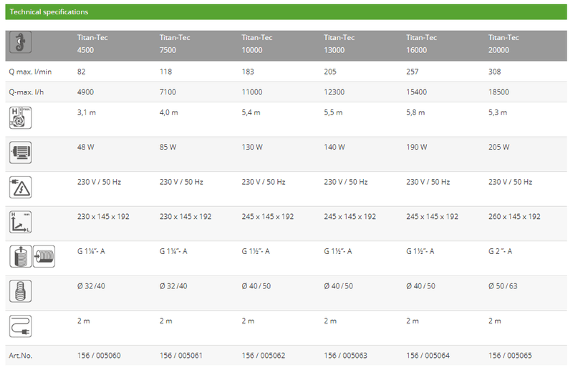The width and height of the screenshot is (573, 370).
Task: Select the Titan-Tec 16000 column header
Action: pyautogui.click(x=422, y=44)
